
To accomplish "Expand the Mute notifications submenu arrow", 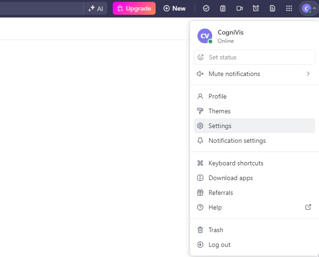I will click(x=308, y=74).
